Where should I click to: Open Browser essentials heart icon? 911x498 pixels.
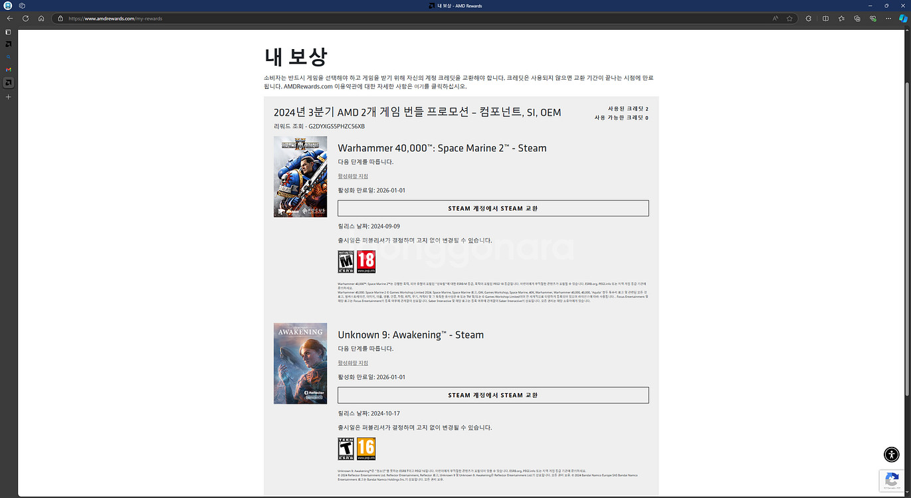click(873, 19)
